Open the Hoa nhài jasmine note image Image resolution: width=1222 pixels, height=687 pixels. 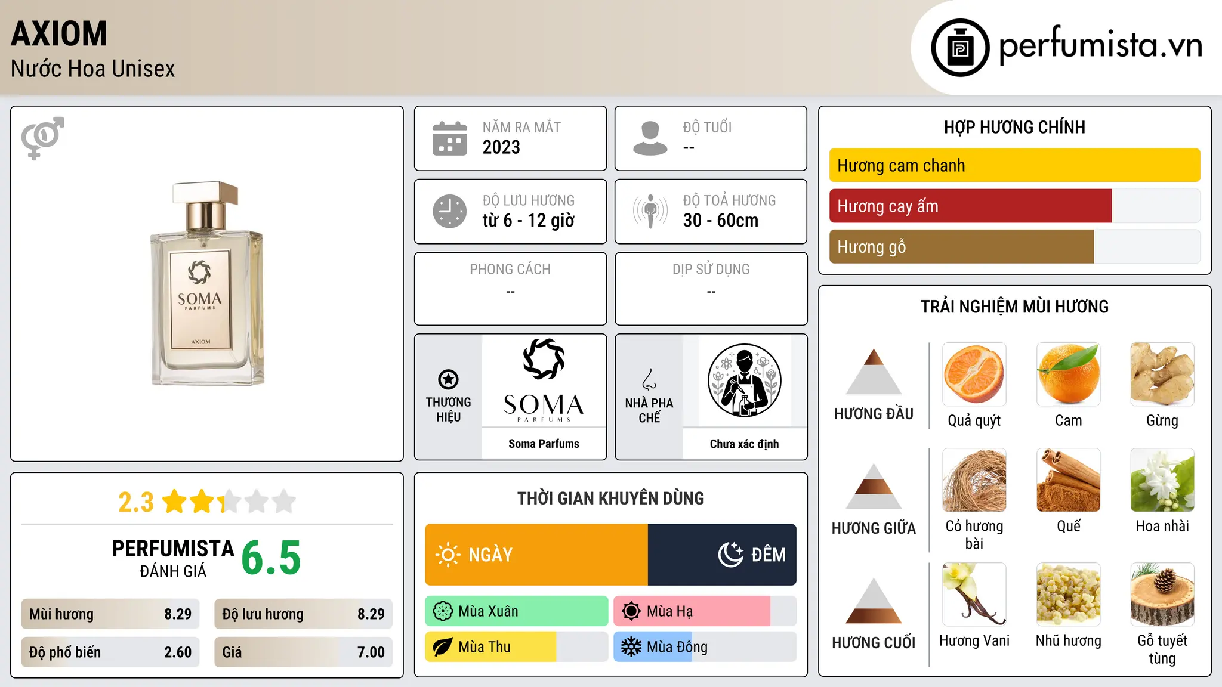coord(1162,480)
